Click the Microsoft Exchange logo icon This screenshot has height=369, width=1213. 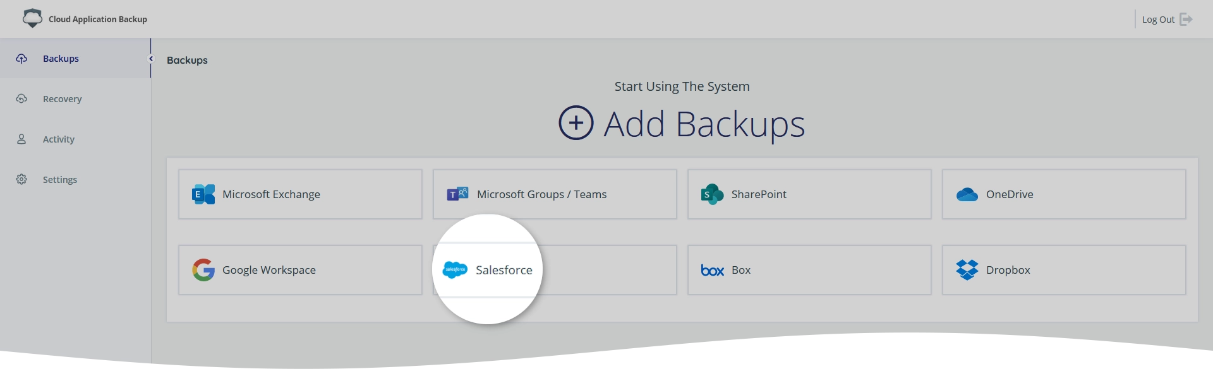[x=203, y=194]
